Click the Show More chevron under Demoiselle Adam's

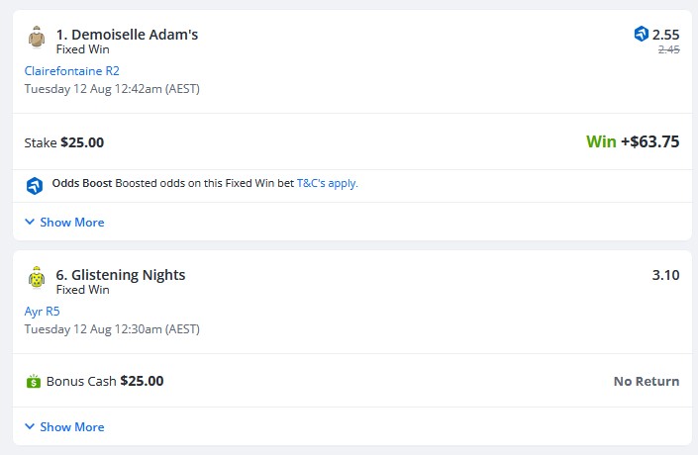[x=30, y=222]
